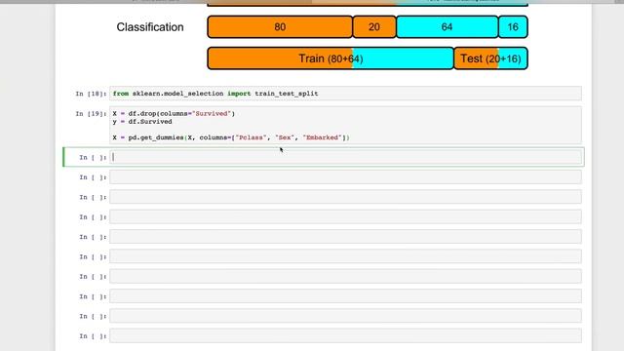
Task: Click the In [18]: prompt label
Action: (x=91, y=94)
